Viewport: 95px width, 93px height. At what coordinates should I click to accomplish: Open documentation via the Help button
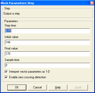58,87
